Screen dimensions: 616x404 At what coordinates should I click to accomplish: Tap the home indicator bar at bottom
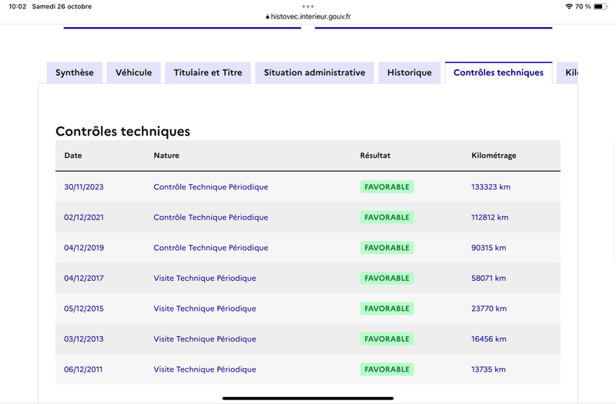(x=308, y=398)
